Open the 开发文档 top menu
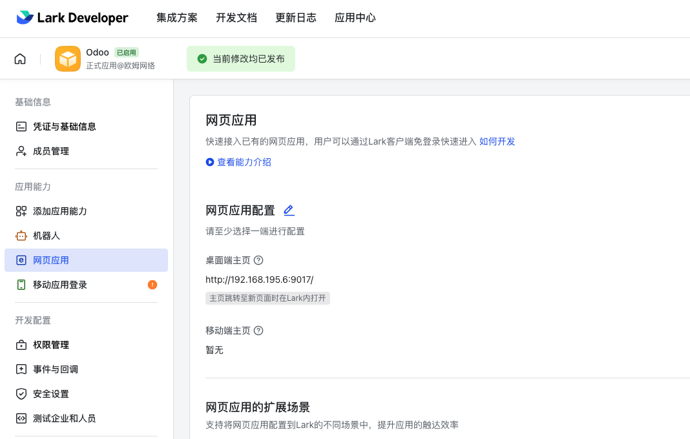 236,17
